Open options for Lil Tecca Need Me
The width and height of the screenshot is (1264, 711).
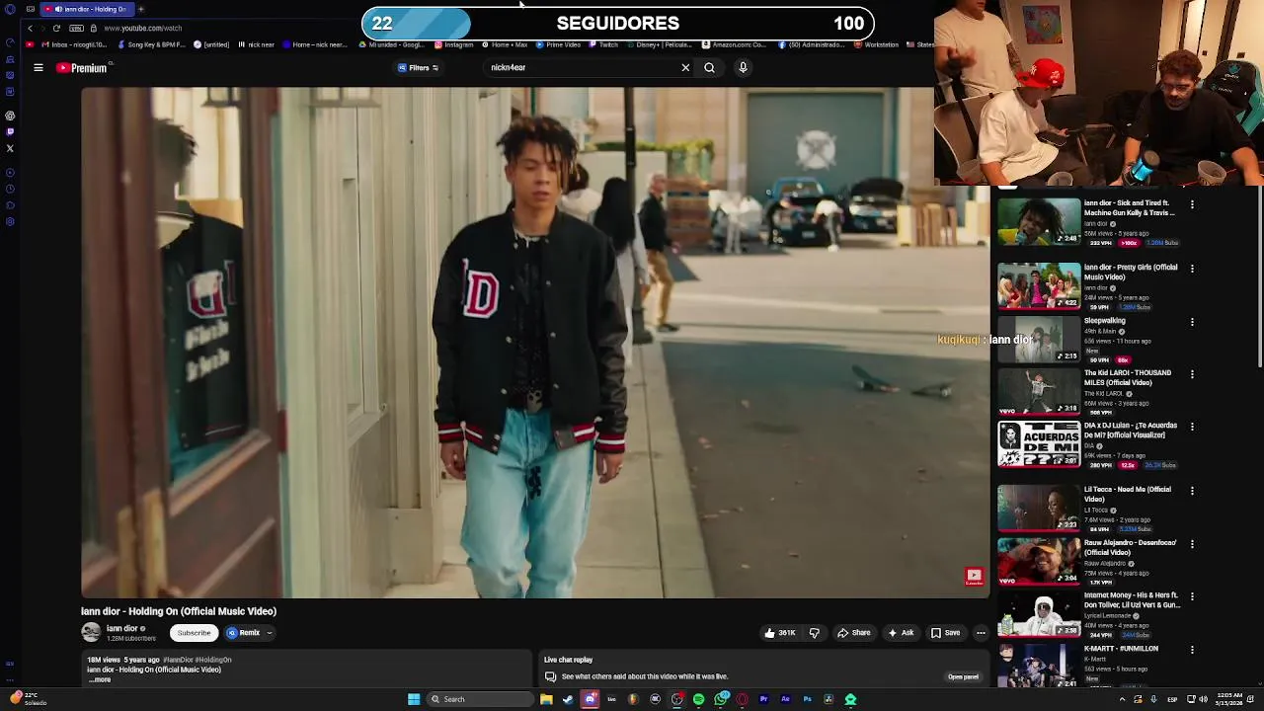click(x=1192, y=491)
